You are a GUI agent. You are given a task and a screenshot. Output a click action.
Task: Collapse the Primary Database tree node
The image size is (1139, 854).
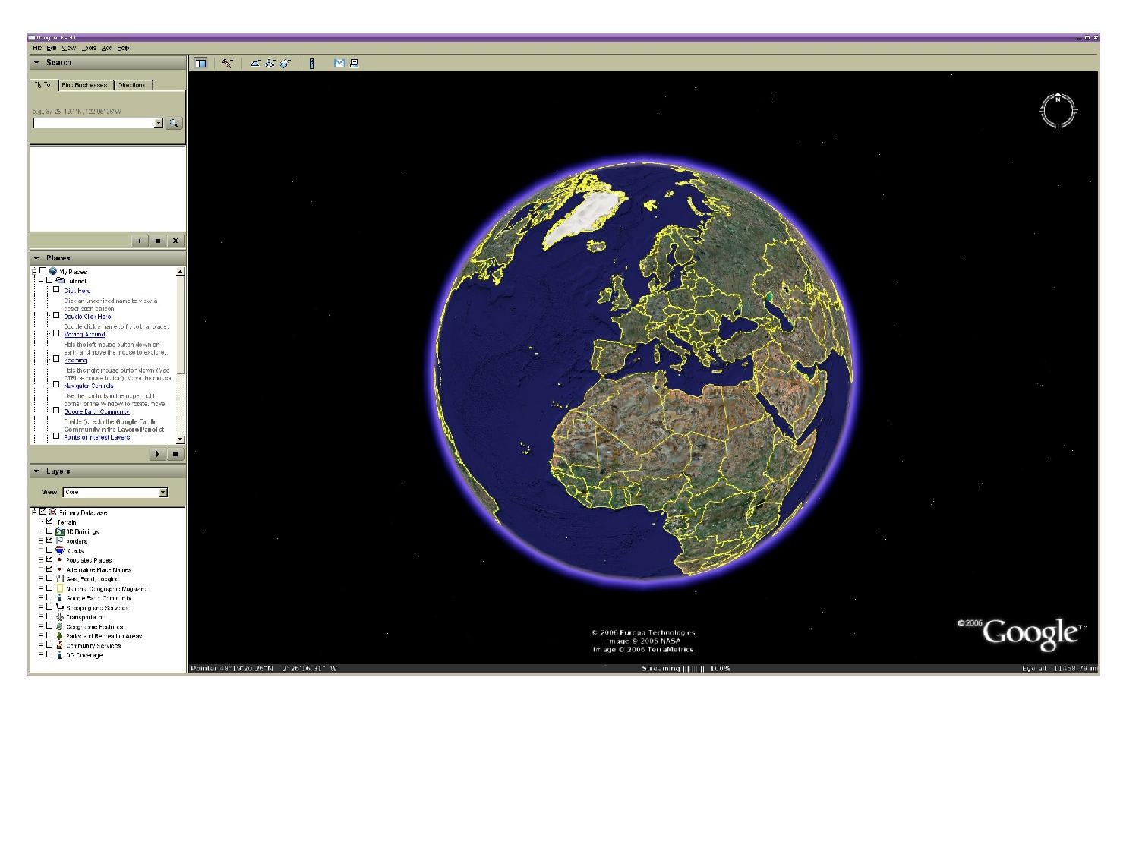pyautogui.click(x=35, y=512)
